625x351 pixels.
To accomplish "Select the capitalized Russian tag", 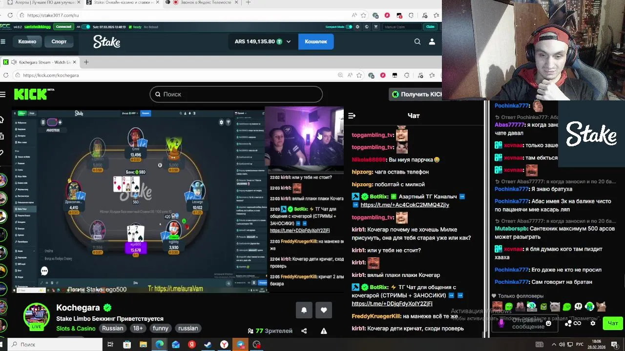I will (113, 329).
